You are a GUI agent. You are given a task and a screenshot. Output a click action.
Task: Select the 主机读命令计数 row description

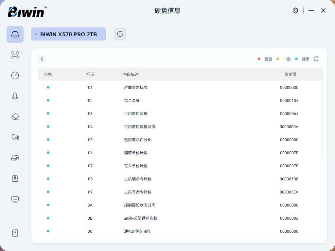(x=138, y=179)
